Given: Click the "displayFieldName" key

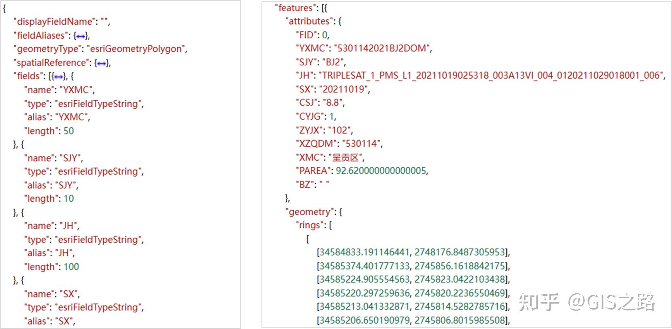Looking at the screenshot, I should [x=55, y=22].
